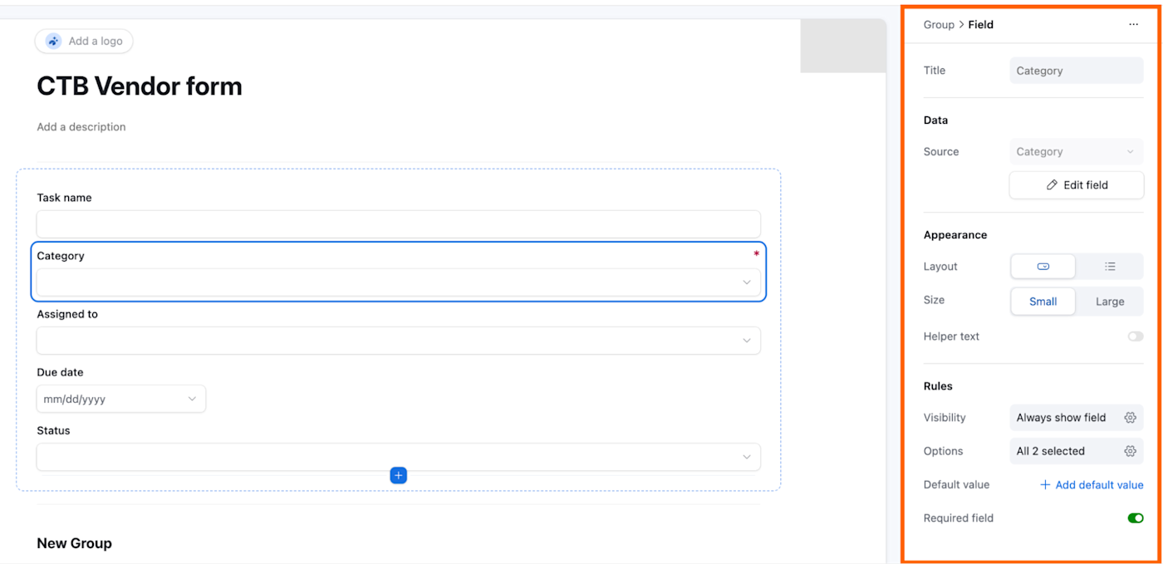Click the Task name input field
Image resolution: width=1163 pixels, height=564 pixels.
pos(399,223)
